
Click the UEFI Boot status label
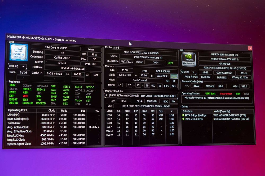point(210,94)
